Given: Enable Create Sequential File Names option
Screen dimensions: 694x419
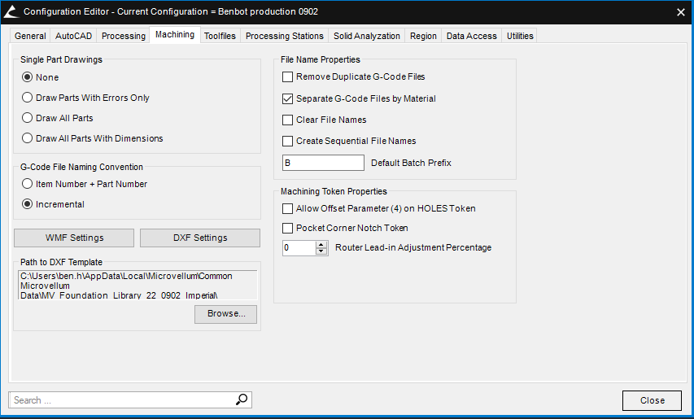Looking at the screenshot, I should [x=287, y=141].
